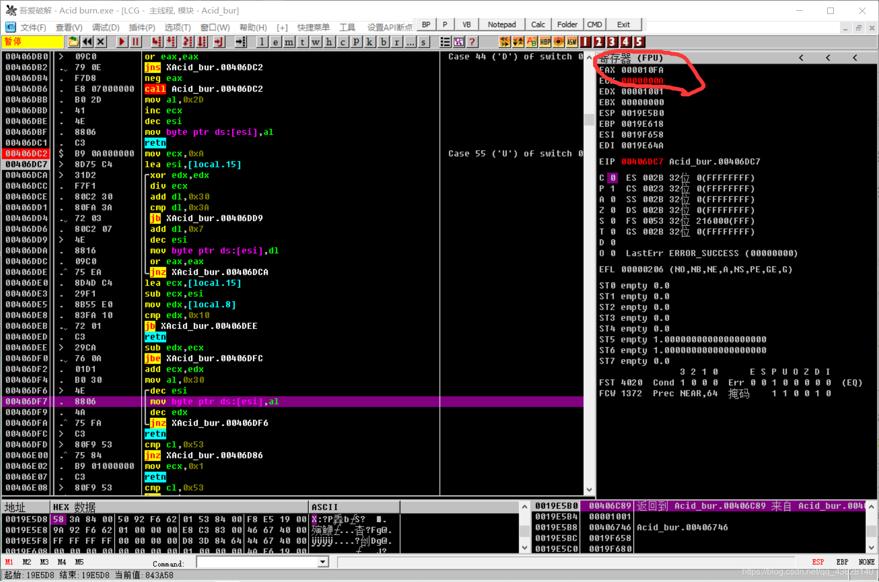The height and width of the screenshot is (582, 879).
Task: Open the Patches window with the 'P' button
Action: (356, 41)
